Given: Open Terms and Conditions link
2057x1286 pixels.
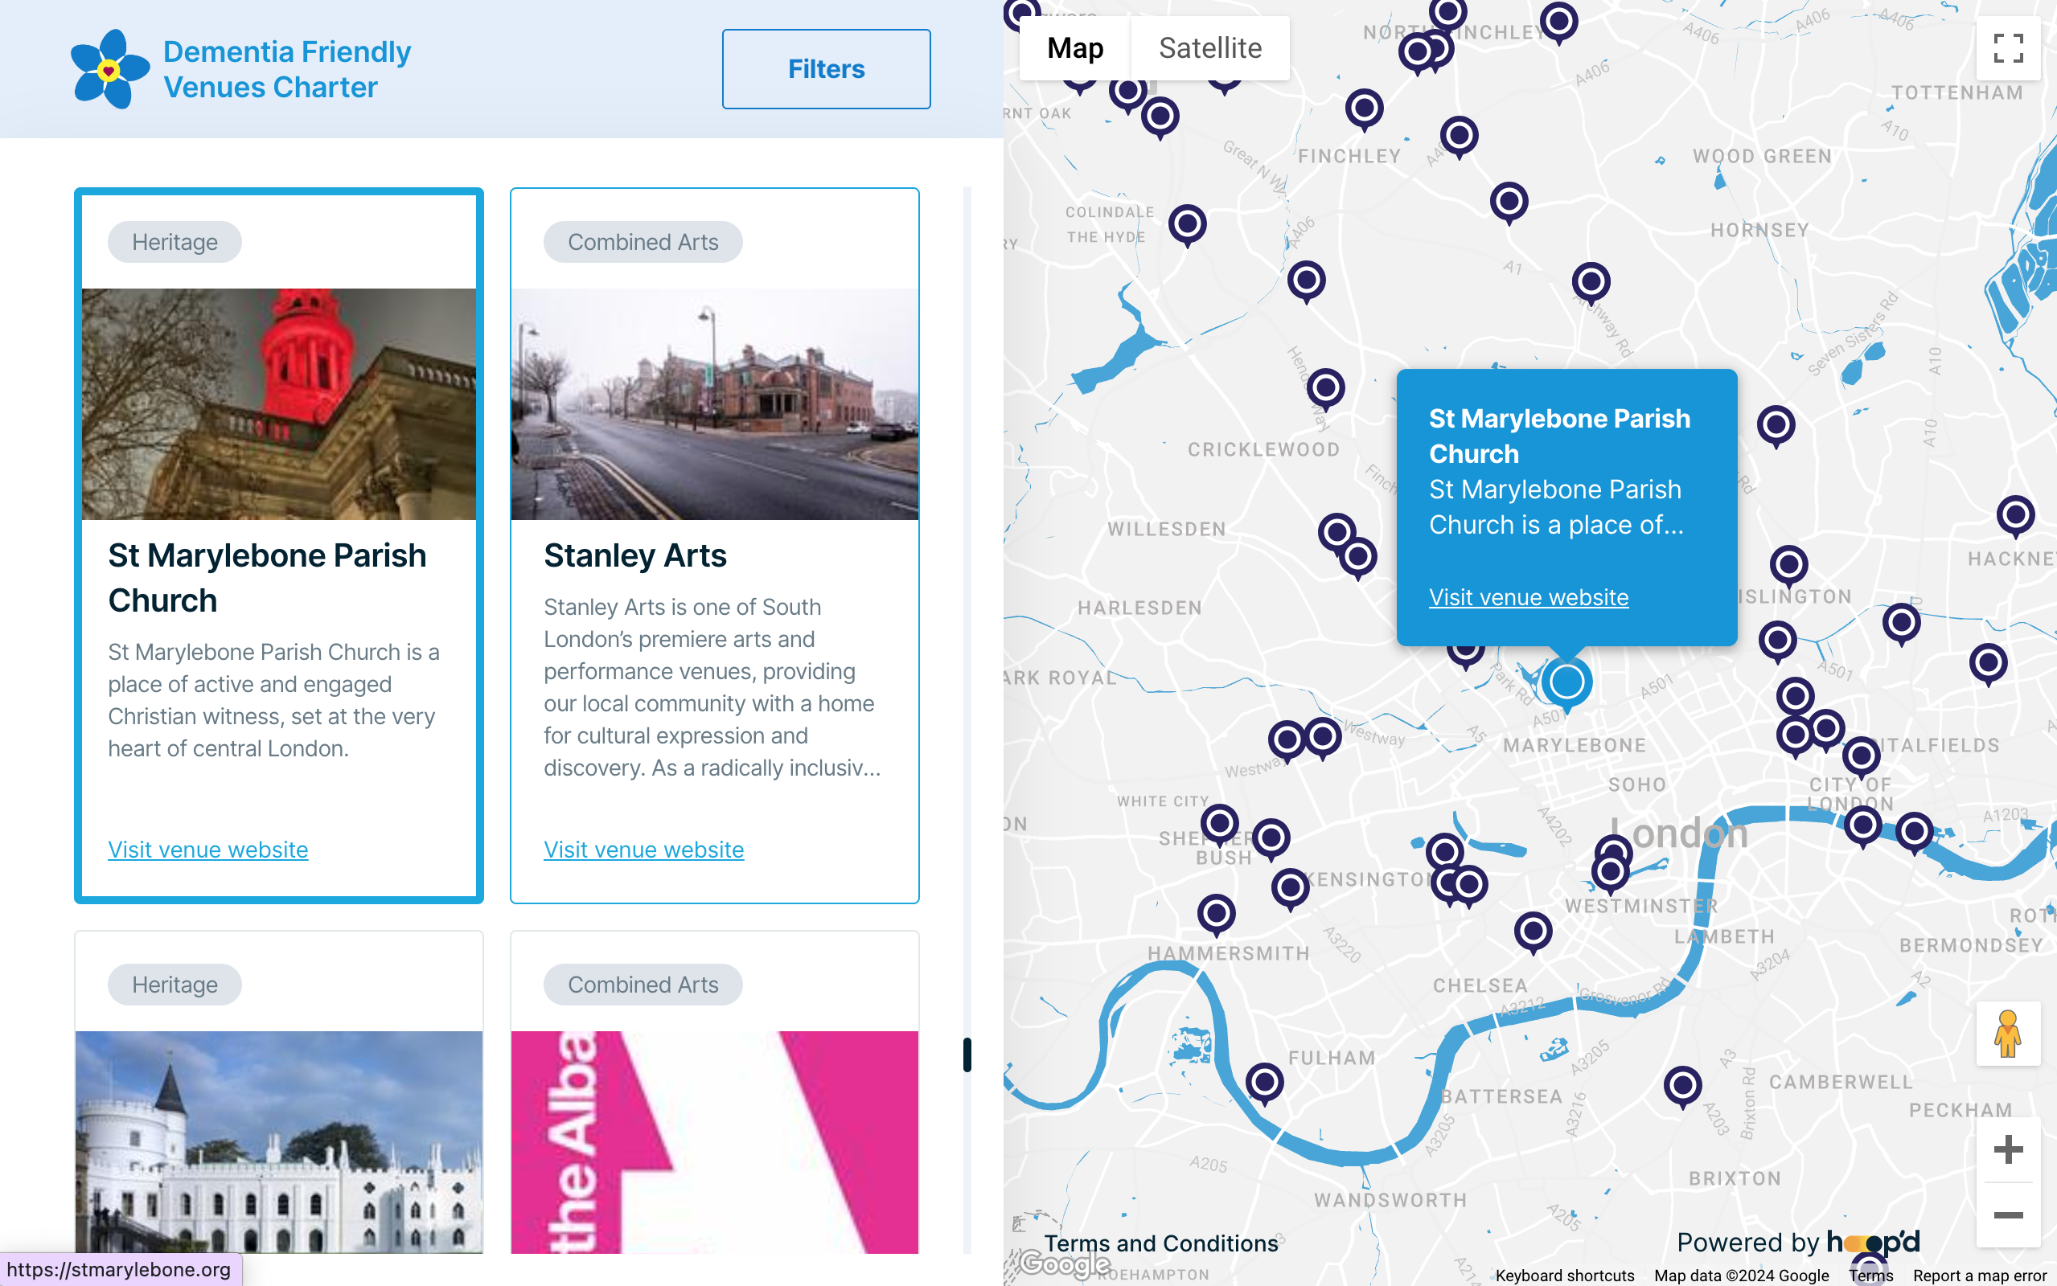Looking at the screenshot, I should (1160, 1243).
